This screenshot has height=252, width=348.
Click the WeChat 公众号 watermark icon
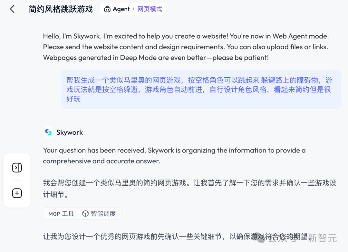point(260,238)
